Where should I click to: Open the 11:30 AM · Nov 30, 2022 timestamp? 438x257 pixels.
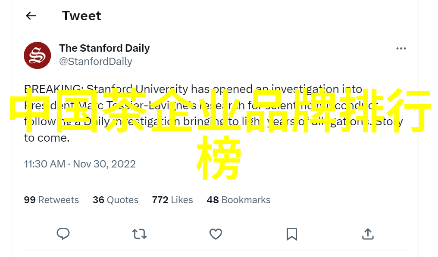point(80,164)
